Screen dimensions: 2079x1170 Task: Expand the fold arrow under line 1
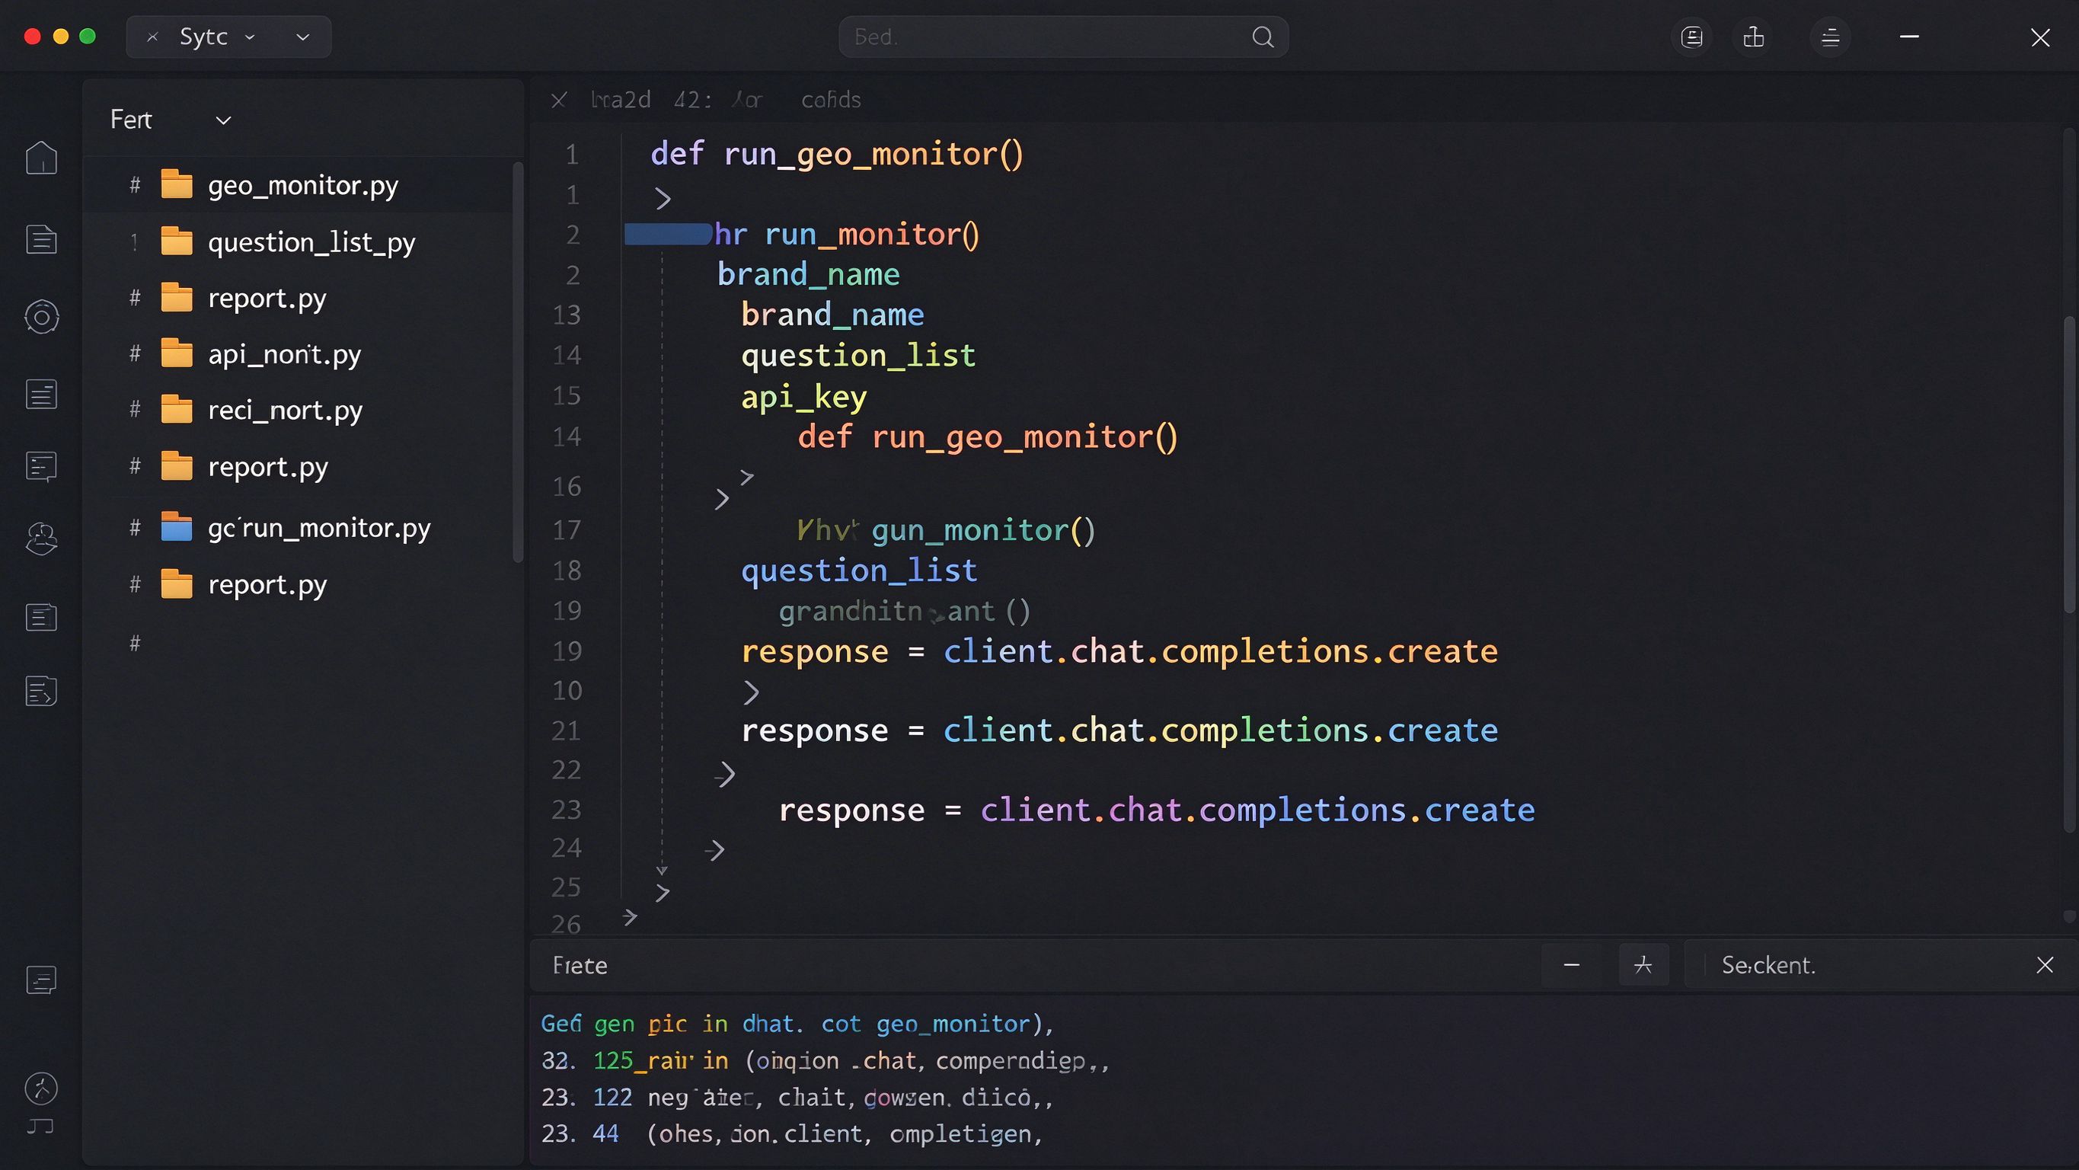pyautogui.click(x=663, y=198)
